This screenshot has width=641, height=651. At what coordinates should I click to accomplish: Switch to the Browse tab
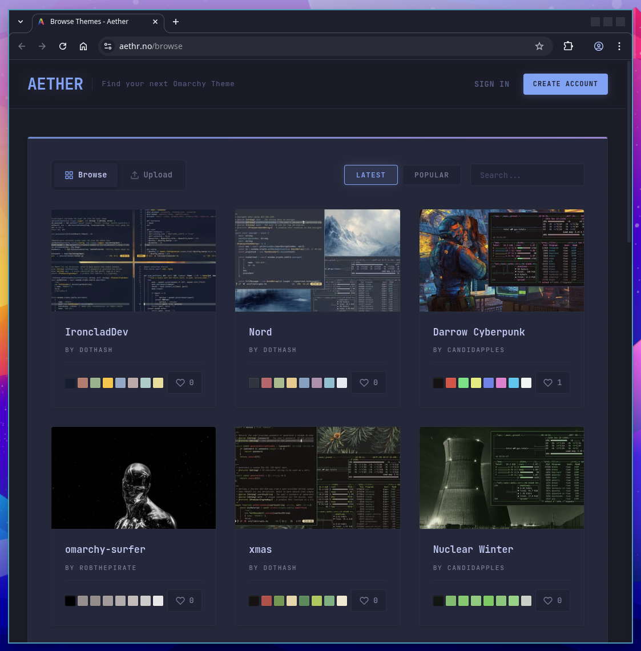[x=86, y=175]
